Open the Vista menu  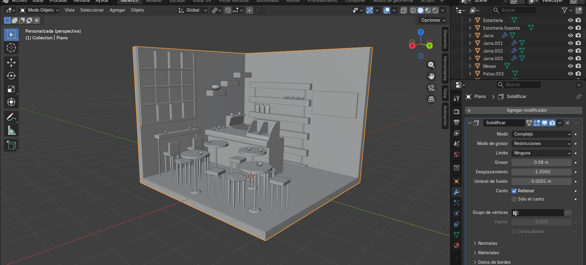point(70,10)
